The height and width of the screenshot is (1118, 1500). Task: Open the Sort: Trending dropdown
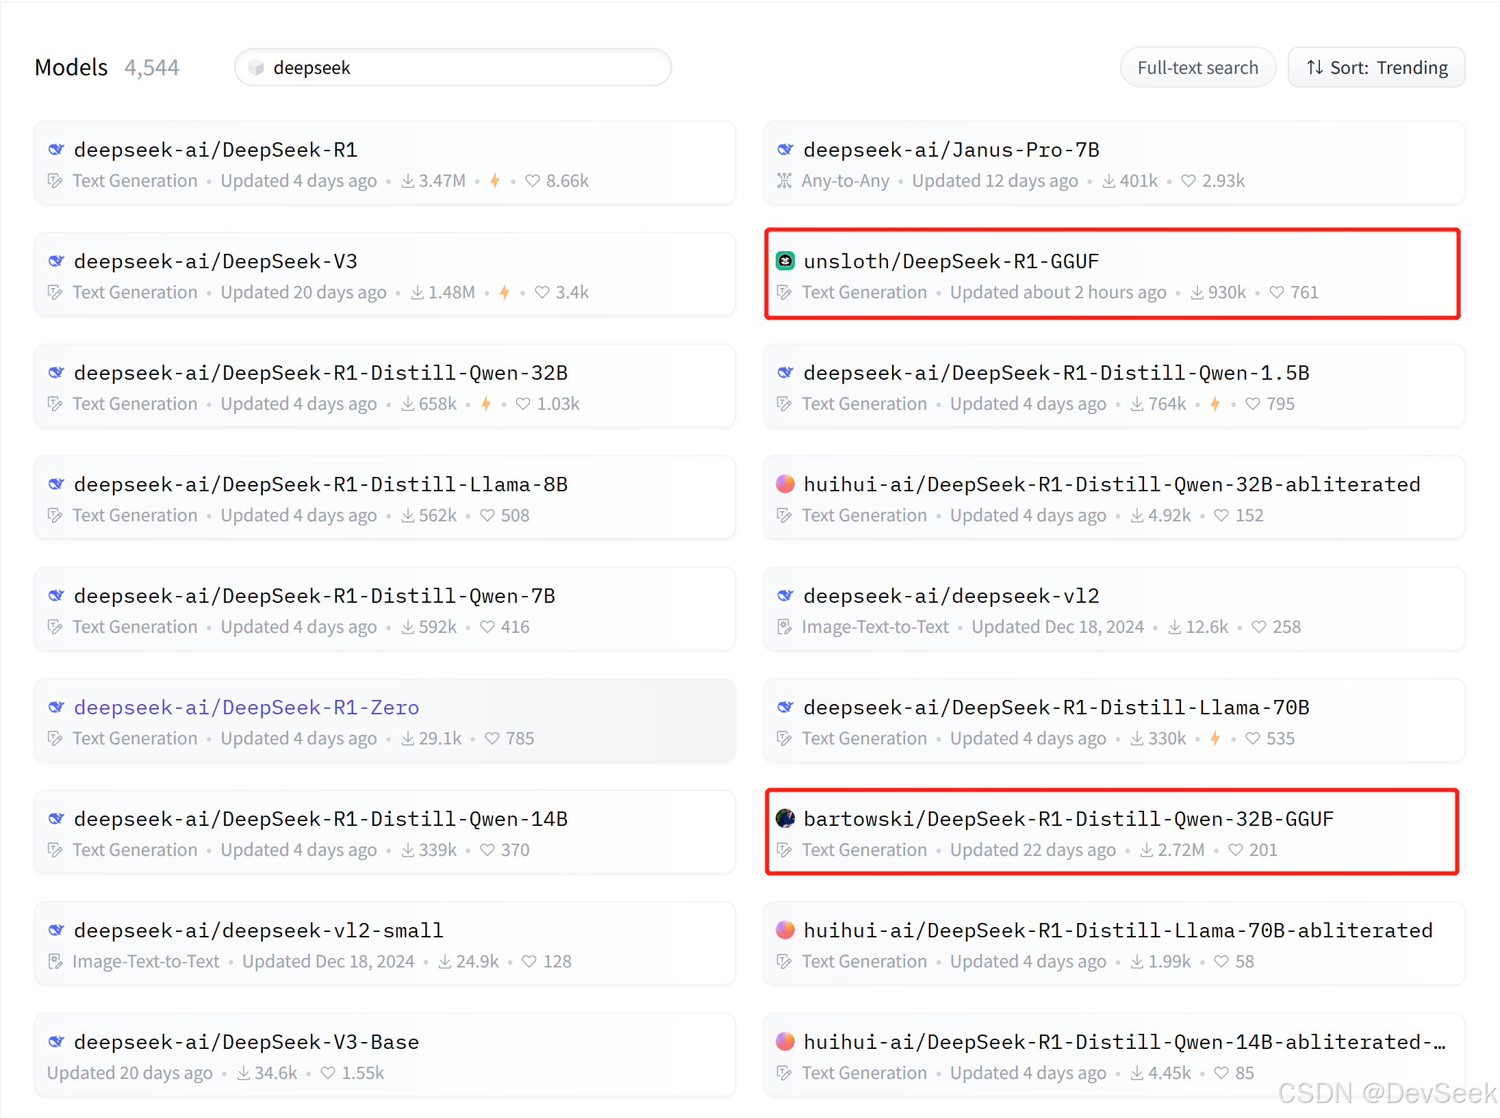click(x=1376, y=68)
